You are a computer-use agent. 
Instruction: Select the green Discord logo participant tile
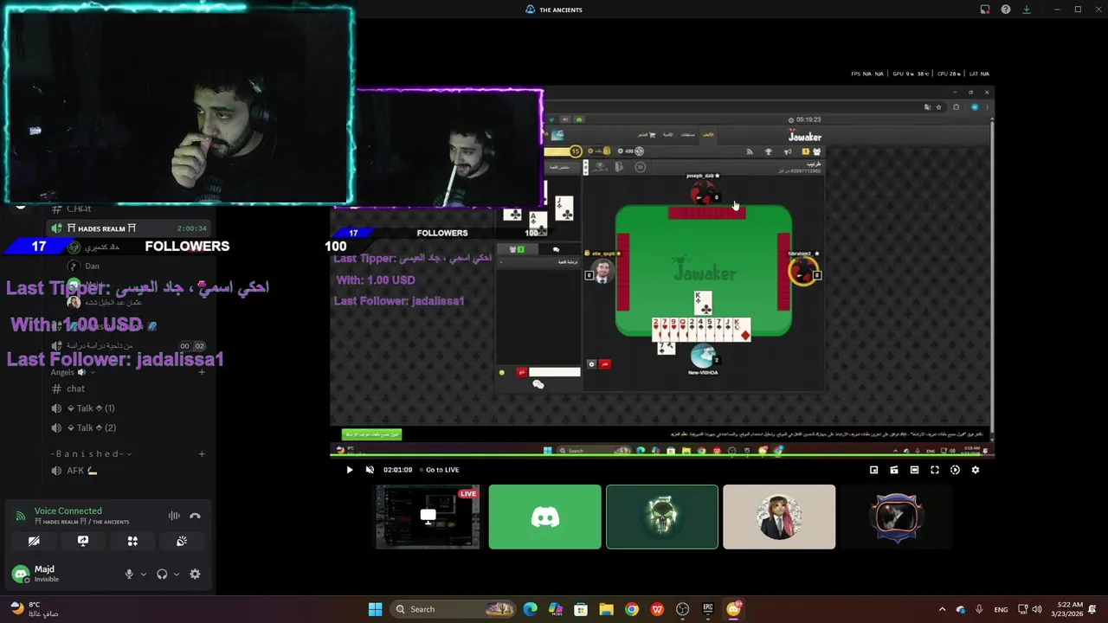pyautogui.click(x=544, y=517)
